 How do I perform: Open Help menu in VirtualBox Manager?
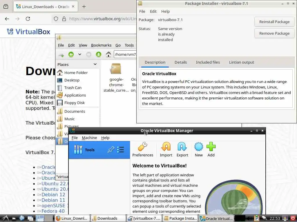(105, 138)
